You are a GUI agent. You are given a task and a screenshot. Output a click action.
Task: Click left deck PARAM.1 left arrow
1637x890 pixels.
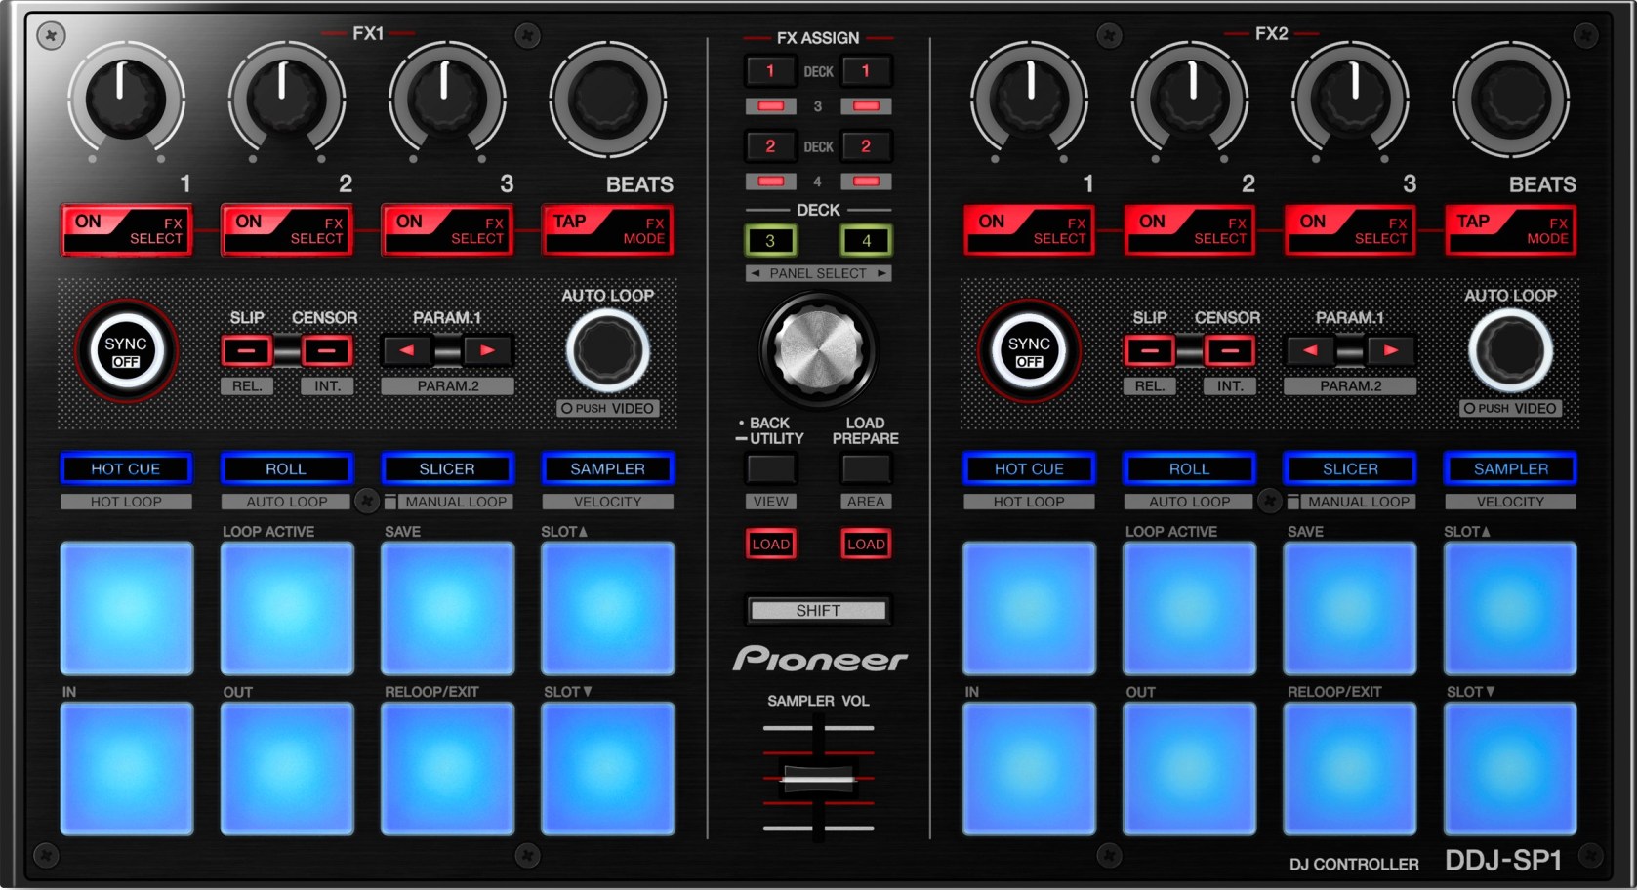407,350
